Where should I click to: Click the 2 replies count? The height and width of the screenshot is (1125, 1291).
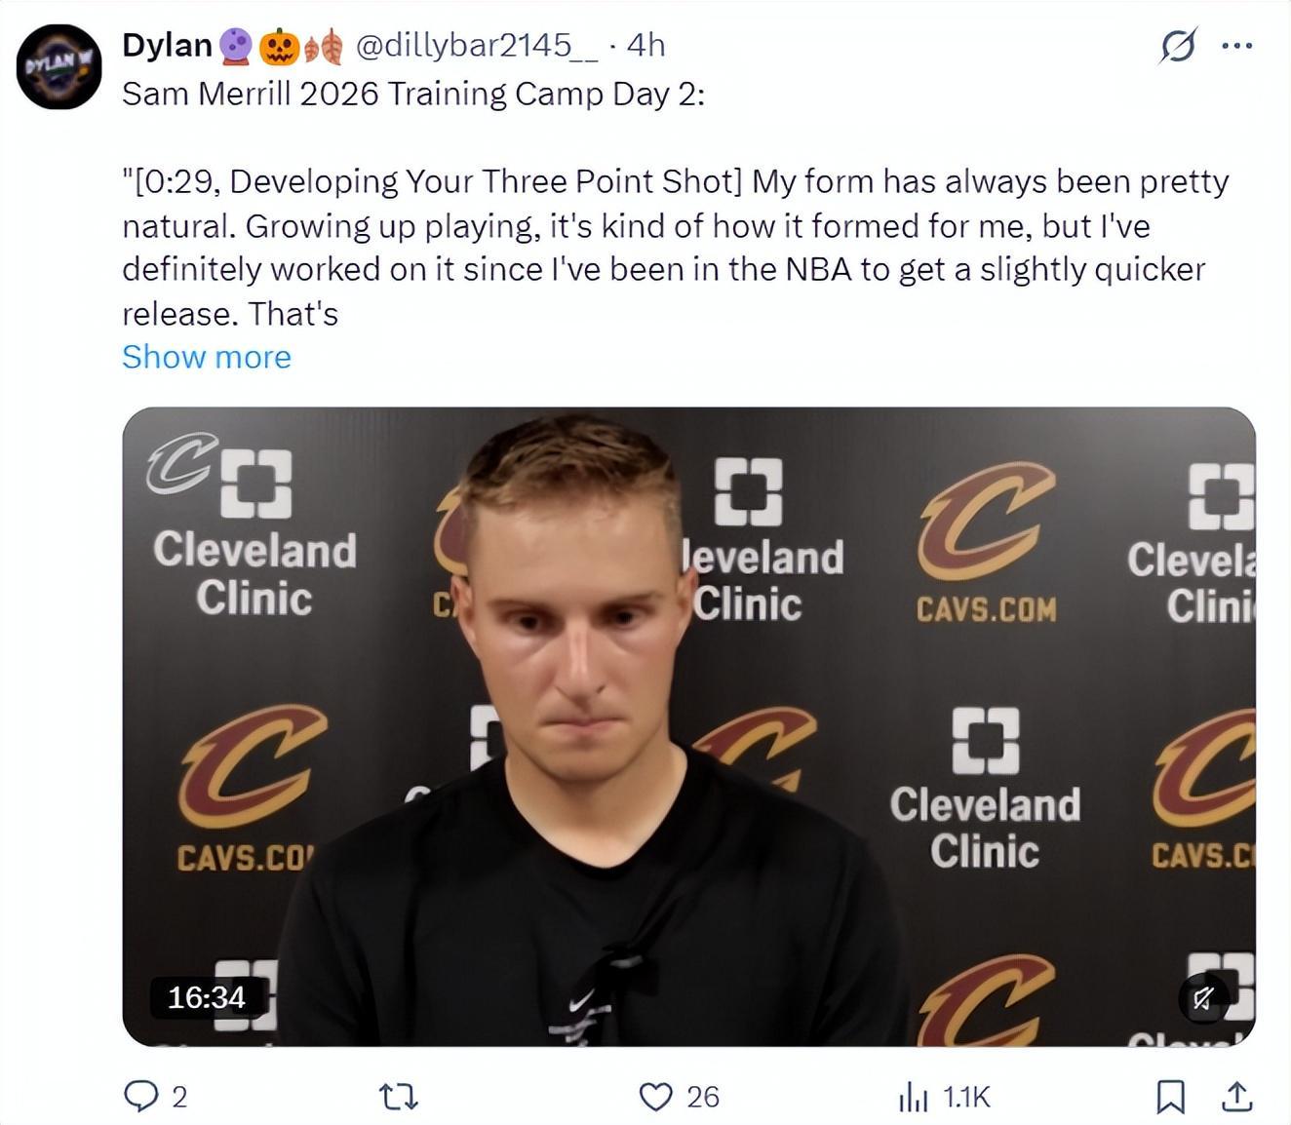tap(178, 1097)
